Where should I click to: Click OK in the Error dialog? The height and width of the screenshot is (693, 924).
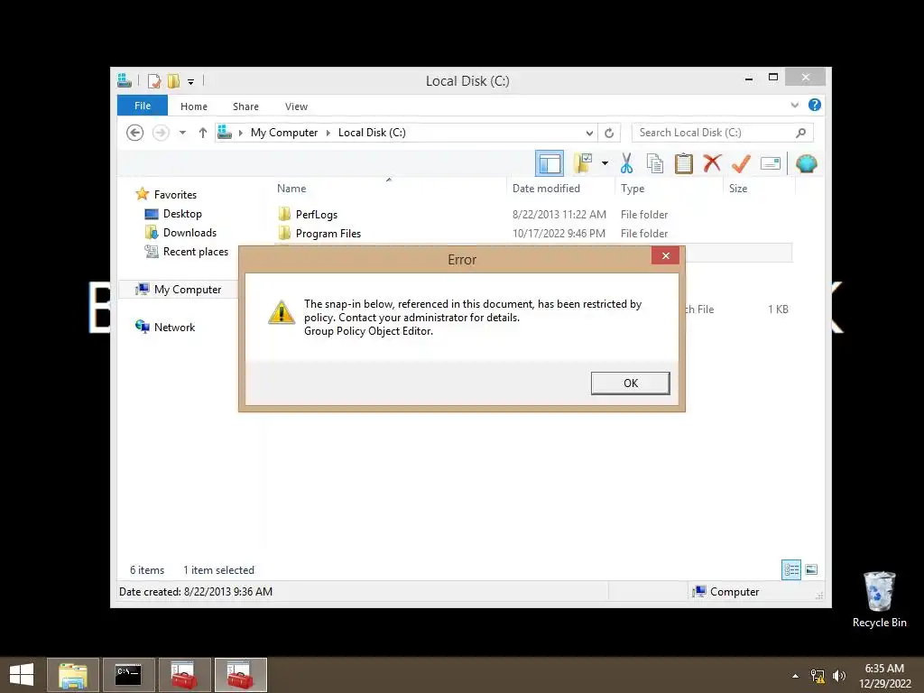[630, 383]
